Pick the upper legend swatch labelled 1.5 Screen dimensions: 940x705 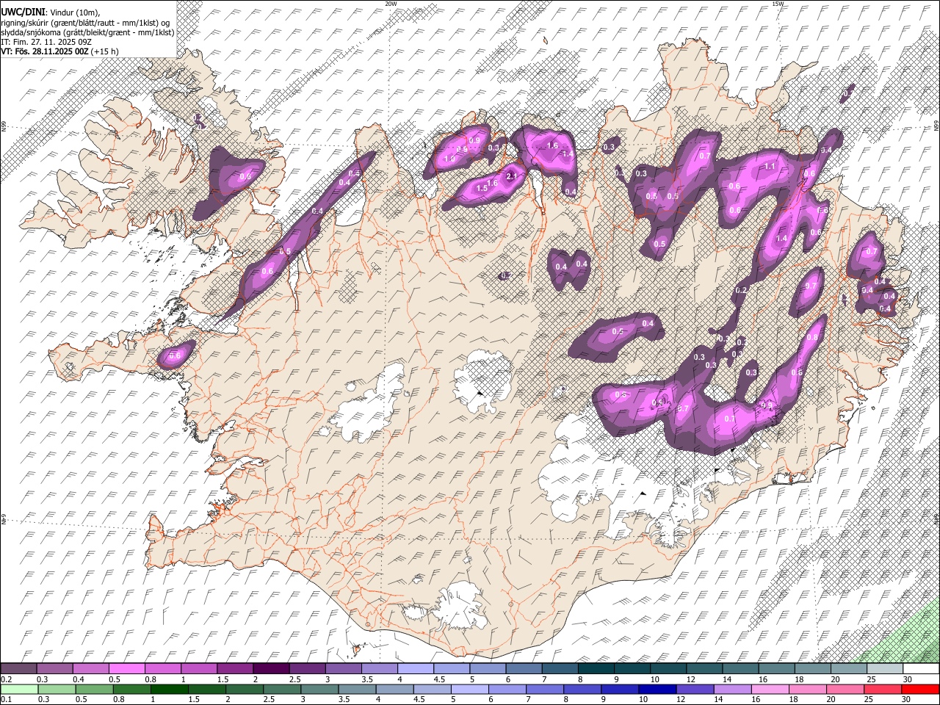235,669
